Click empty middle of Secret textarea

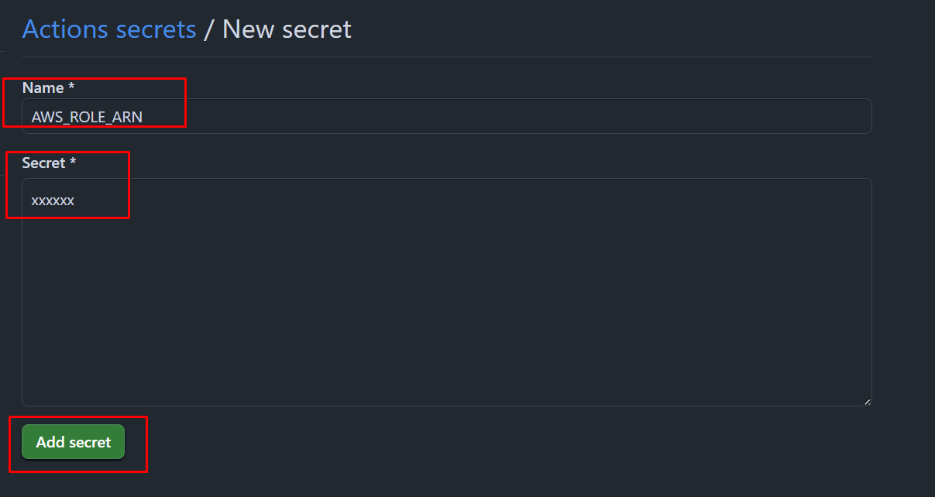click(446, 310)
